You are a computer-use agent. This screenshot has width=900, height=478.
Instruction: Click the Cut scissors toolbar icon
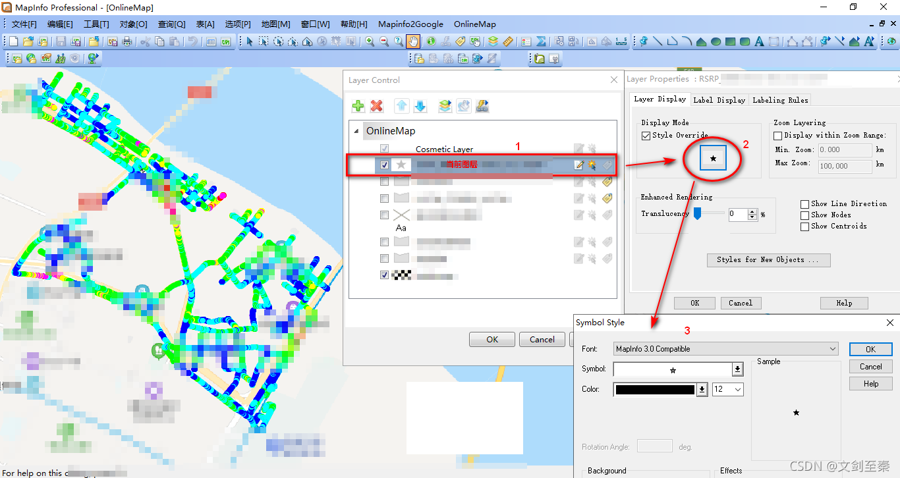pos(145,41)
